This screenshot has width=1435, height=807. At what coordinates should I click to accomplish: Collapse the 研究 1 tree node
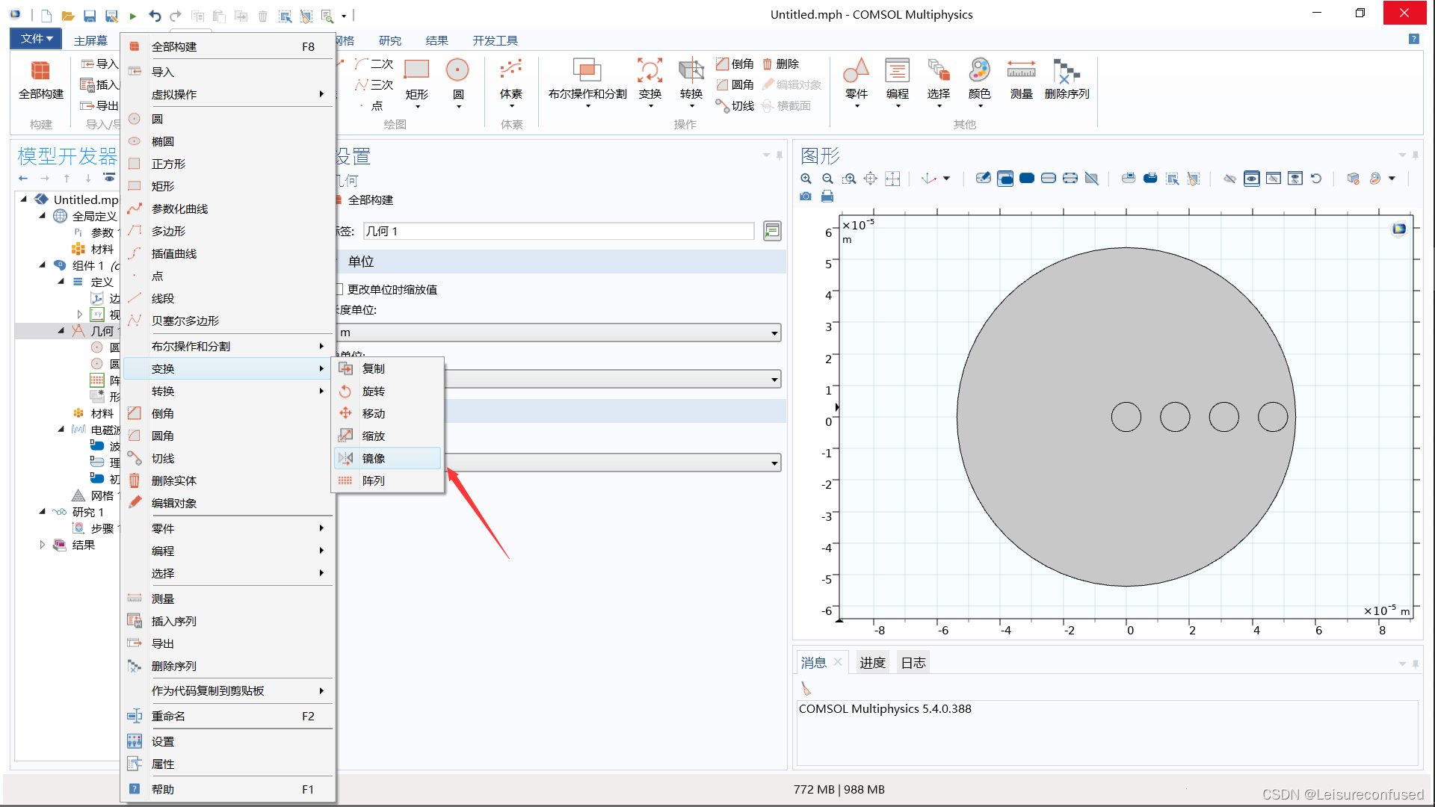(43, 512)
